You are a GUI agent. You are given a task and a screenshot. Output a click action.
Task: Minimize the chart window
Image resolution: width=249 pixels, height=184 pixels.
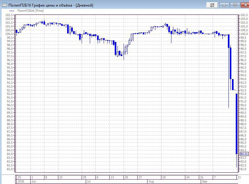coord(224,5)
